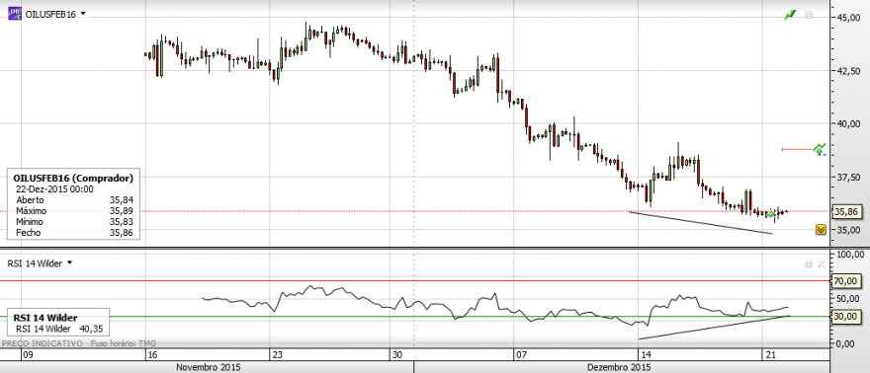Click the green buy-signal arrow icon
The height and width of the screenshot is (373, 870).
coord(819,149)
